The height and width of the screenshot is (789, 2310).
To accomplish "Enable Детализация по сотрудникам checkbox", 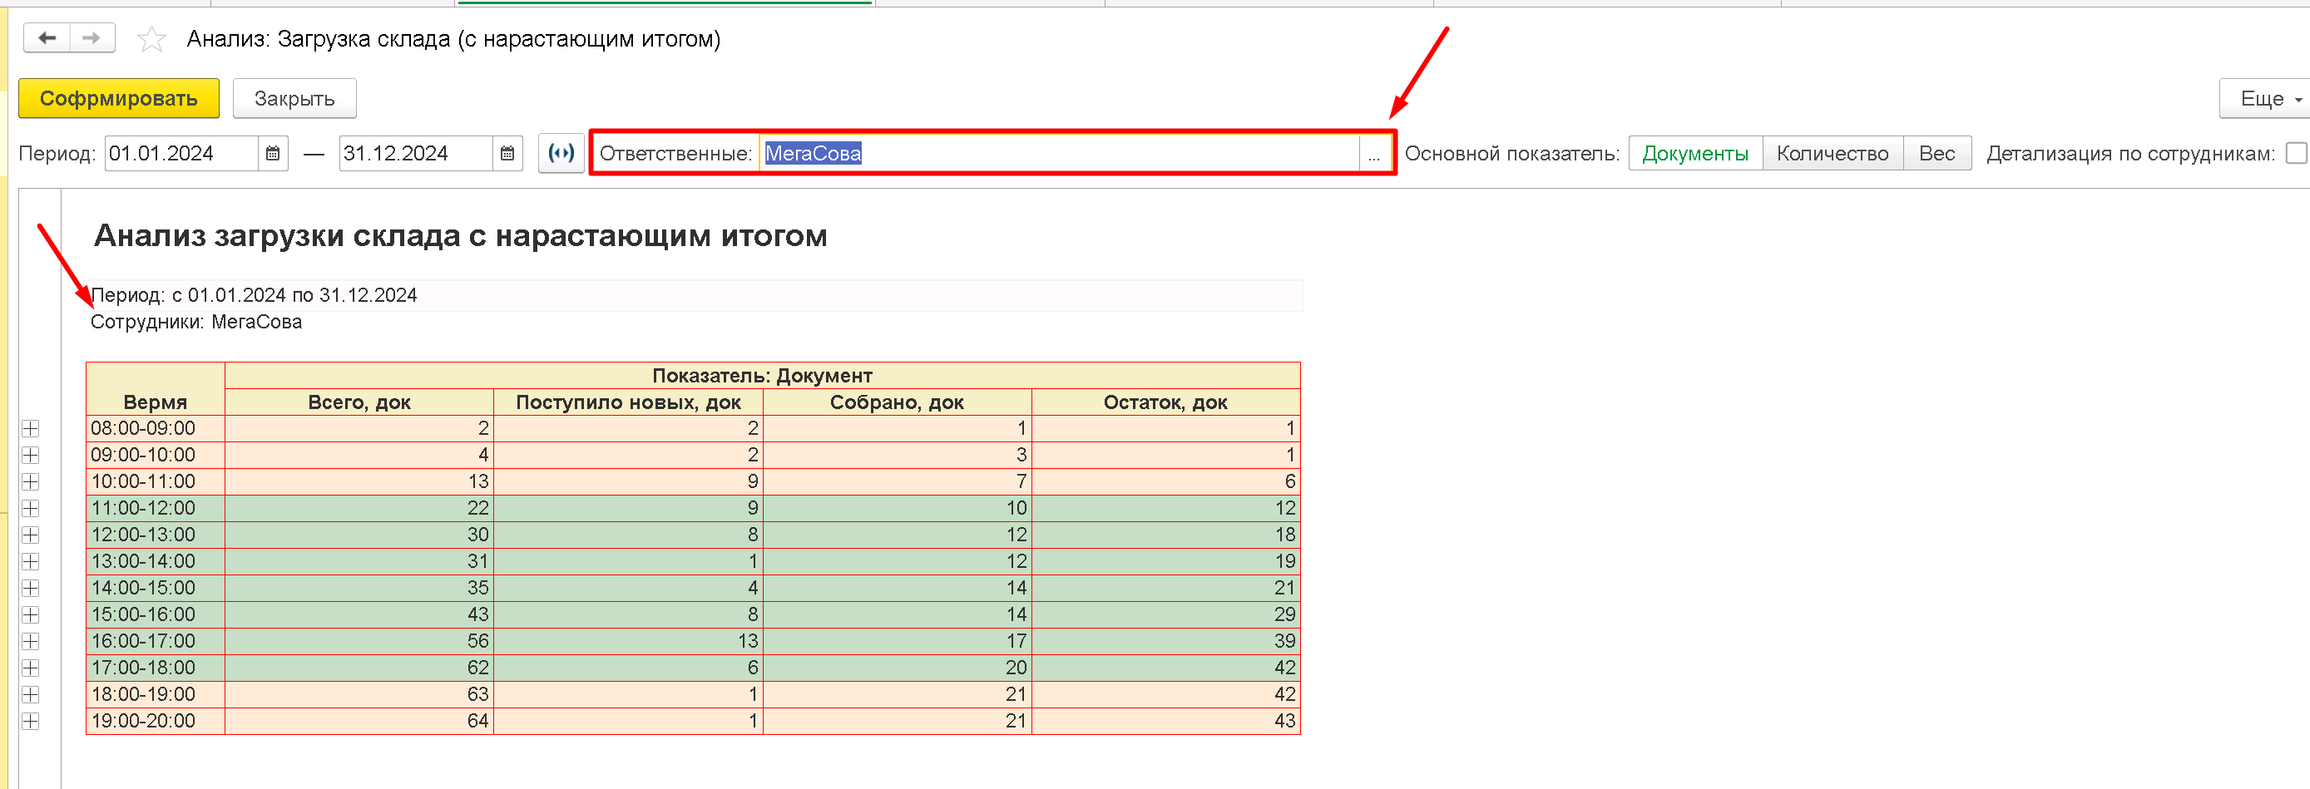I will [2297, 153].
